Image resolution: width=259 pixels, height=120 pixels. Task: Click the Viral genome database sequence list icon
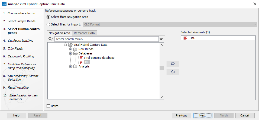(x=80, y=58)
